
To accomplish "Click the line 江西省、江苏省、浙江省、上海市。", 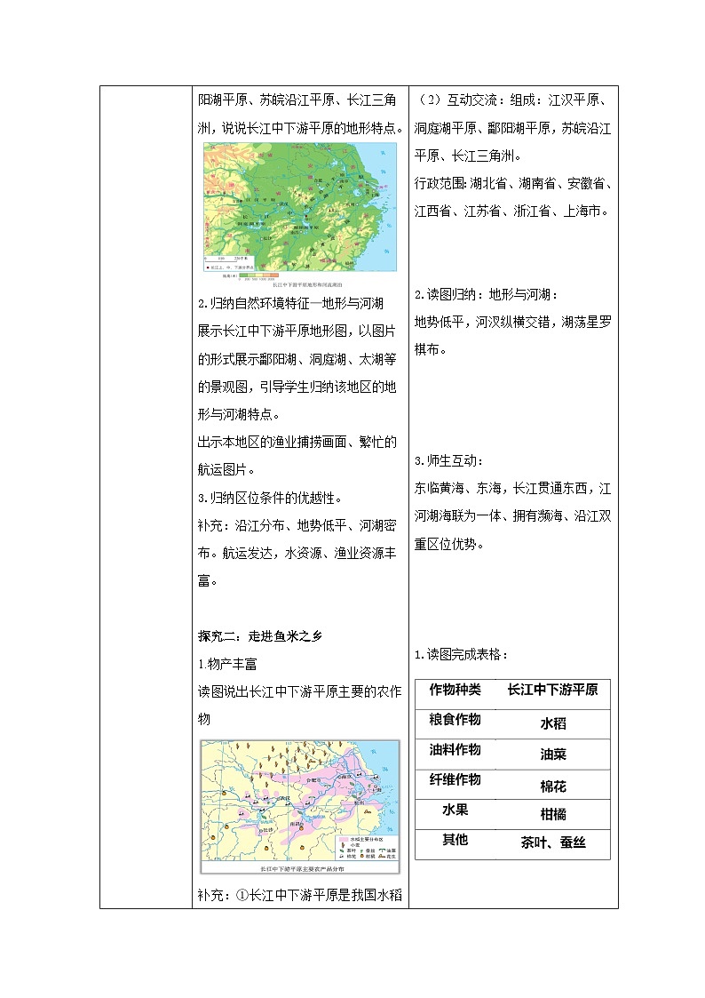I will point(512,212).
